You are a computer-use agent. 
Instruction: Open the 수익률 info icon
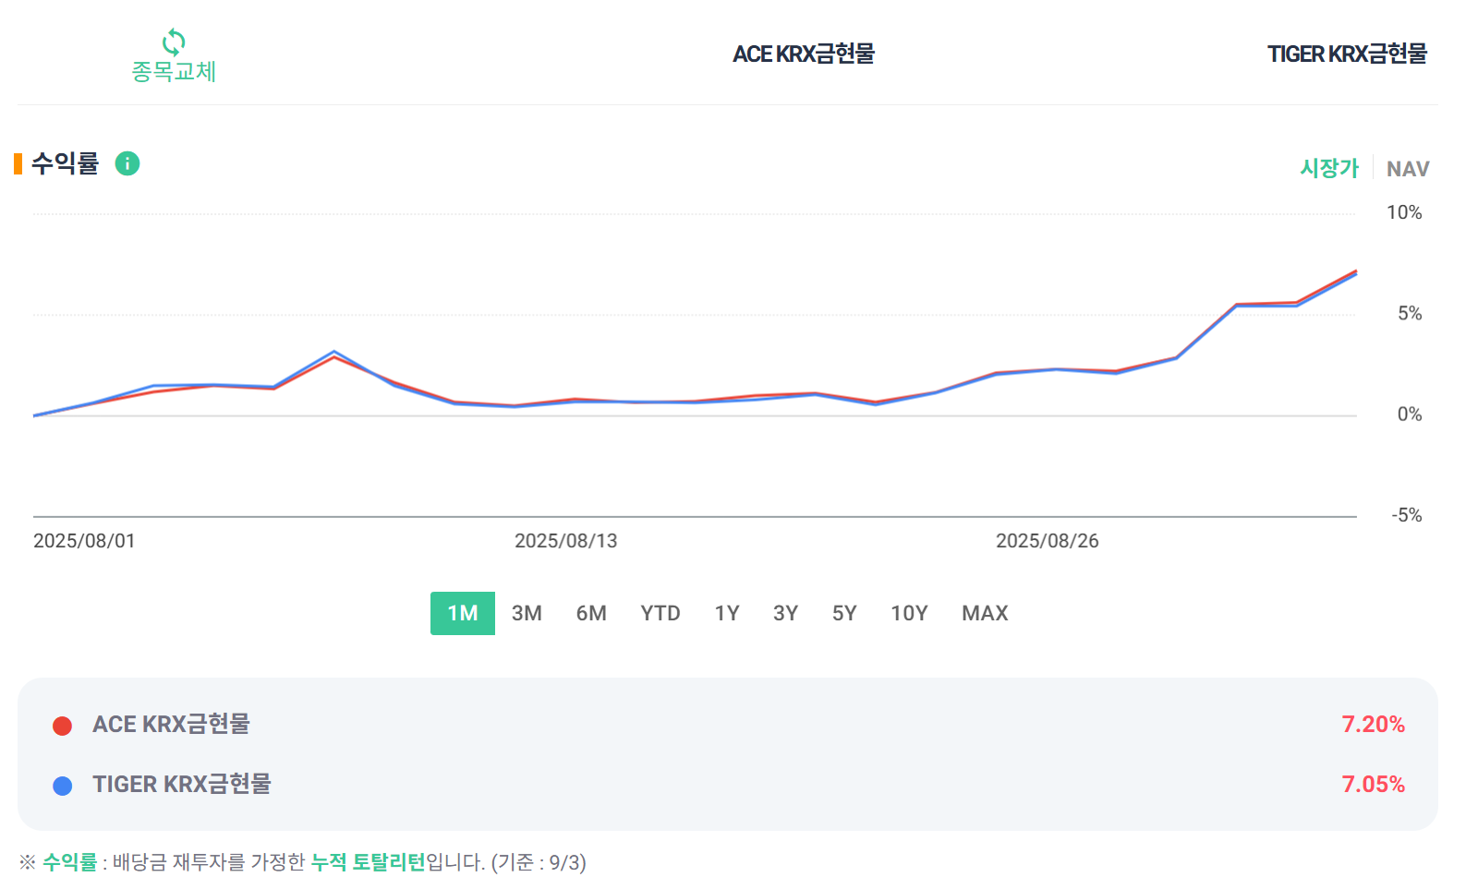coord(127,163)
